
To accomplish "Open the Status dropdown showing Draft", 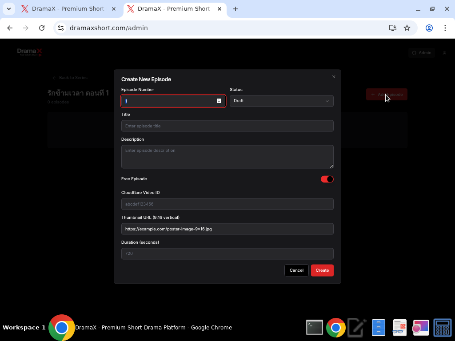I will coord(282,101).
